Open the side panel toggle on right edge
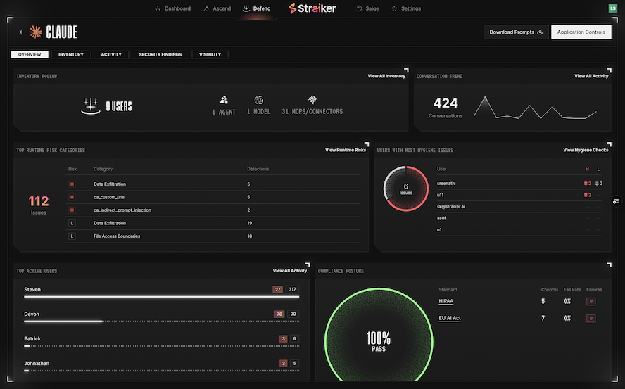The image size is (625, 389). click(x=616, y=201)
